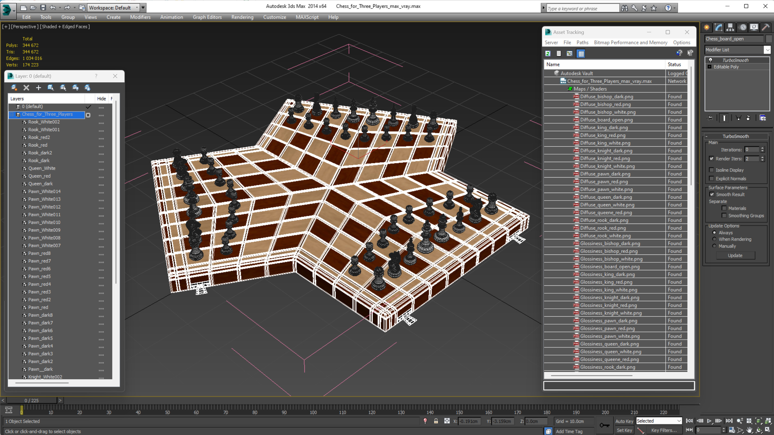Screen dimensions: 774x435
Task: Select the Manually update radio button
Action: pos(714,246)
